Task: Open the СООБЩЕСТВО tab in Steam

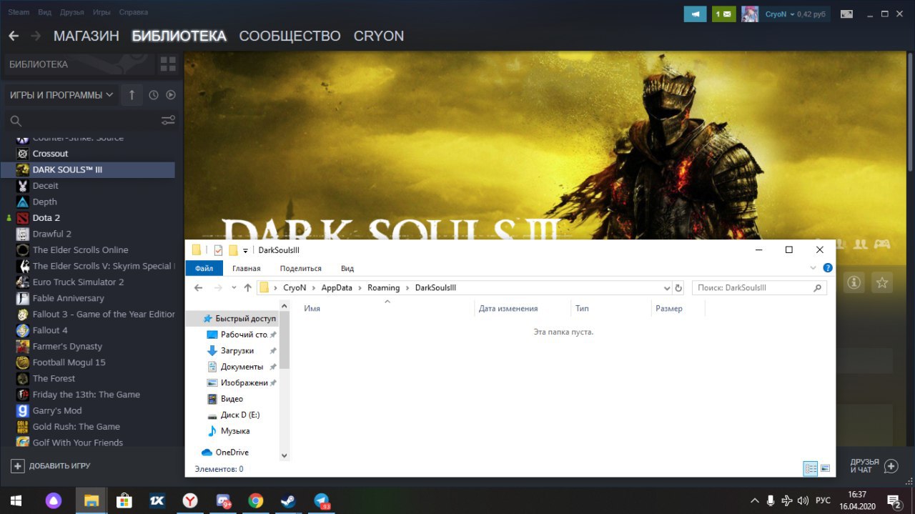Action: (x=290, y=36)
